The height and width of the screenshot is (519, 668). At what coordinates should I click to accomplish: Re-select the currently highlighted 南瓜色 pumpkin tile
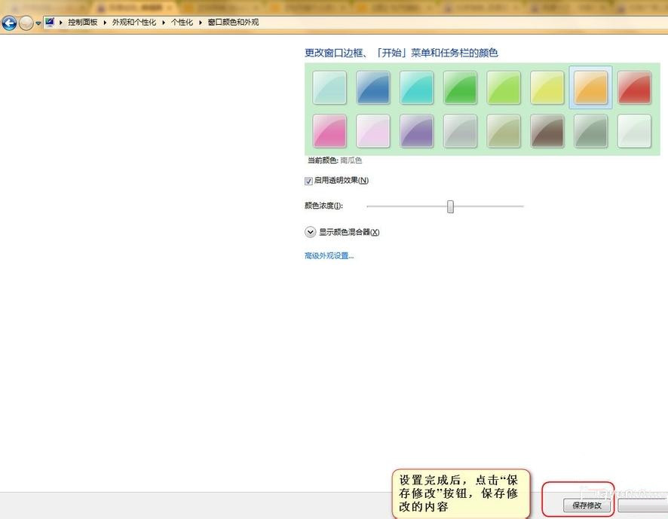pyautogui.click(x=591, y=87)
